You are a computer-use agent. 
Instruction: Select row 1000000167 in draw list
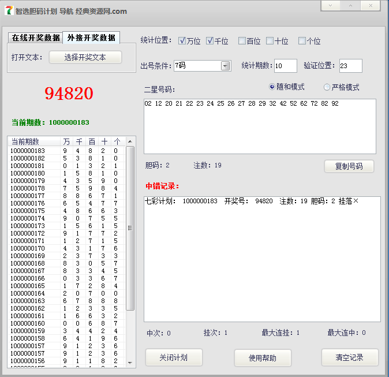point(66,271)
